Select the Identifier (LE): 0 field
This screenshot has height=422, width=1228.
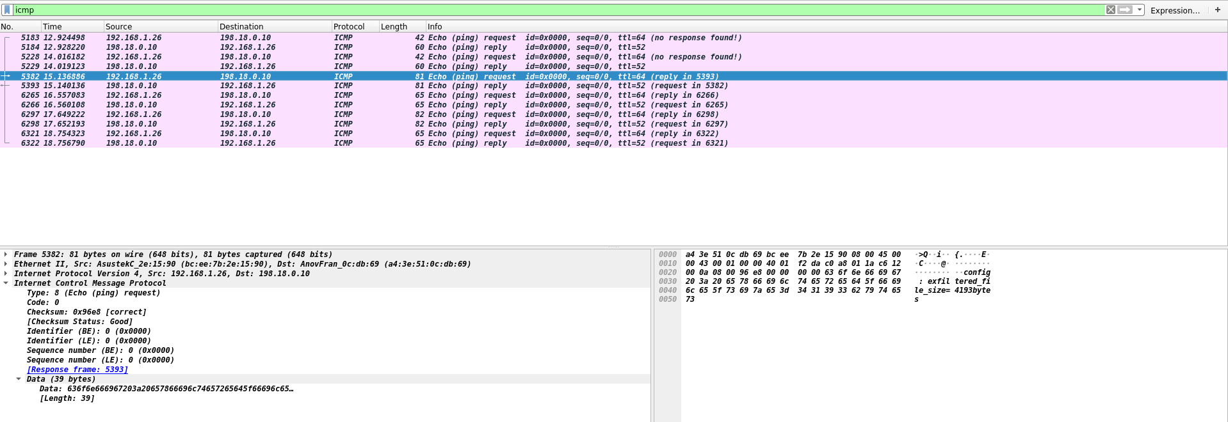(89, 341)
